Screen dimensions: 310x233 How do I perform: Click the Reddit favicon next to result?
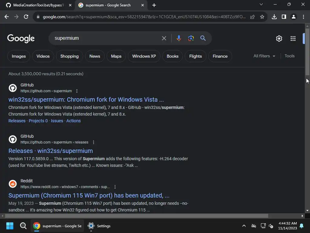[x=13, y=184]
